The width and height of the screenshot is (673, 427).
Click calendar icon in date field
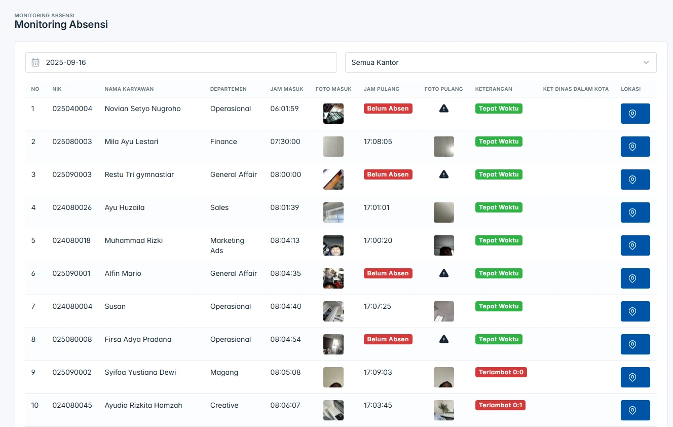click(35, 62)
